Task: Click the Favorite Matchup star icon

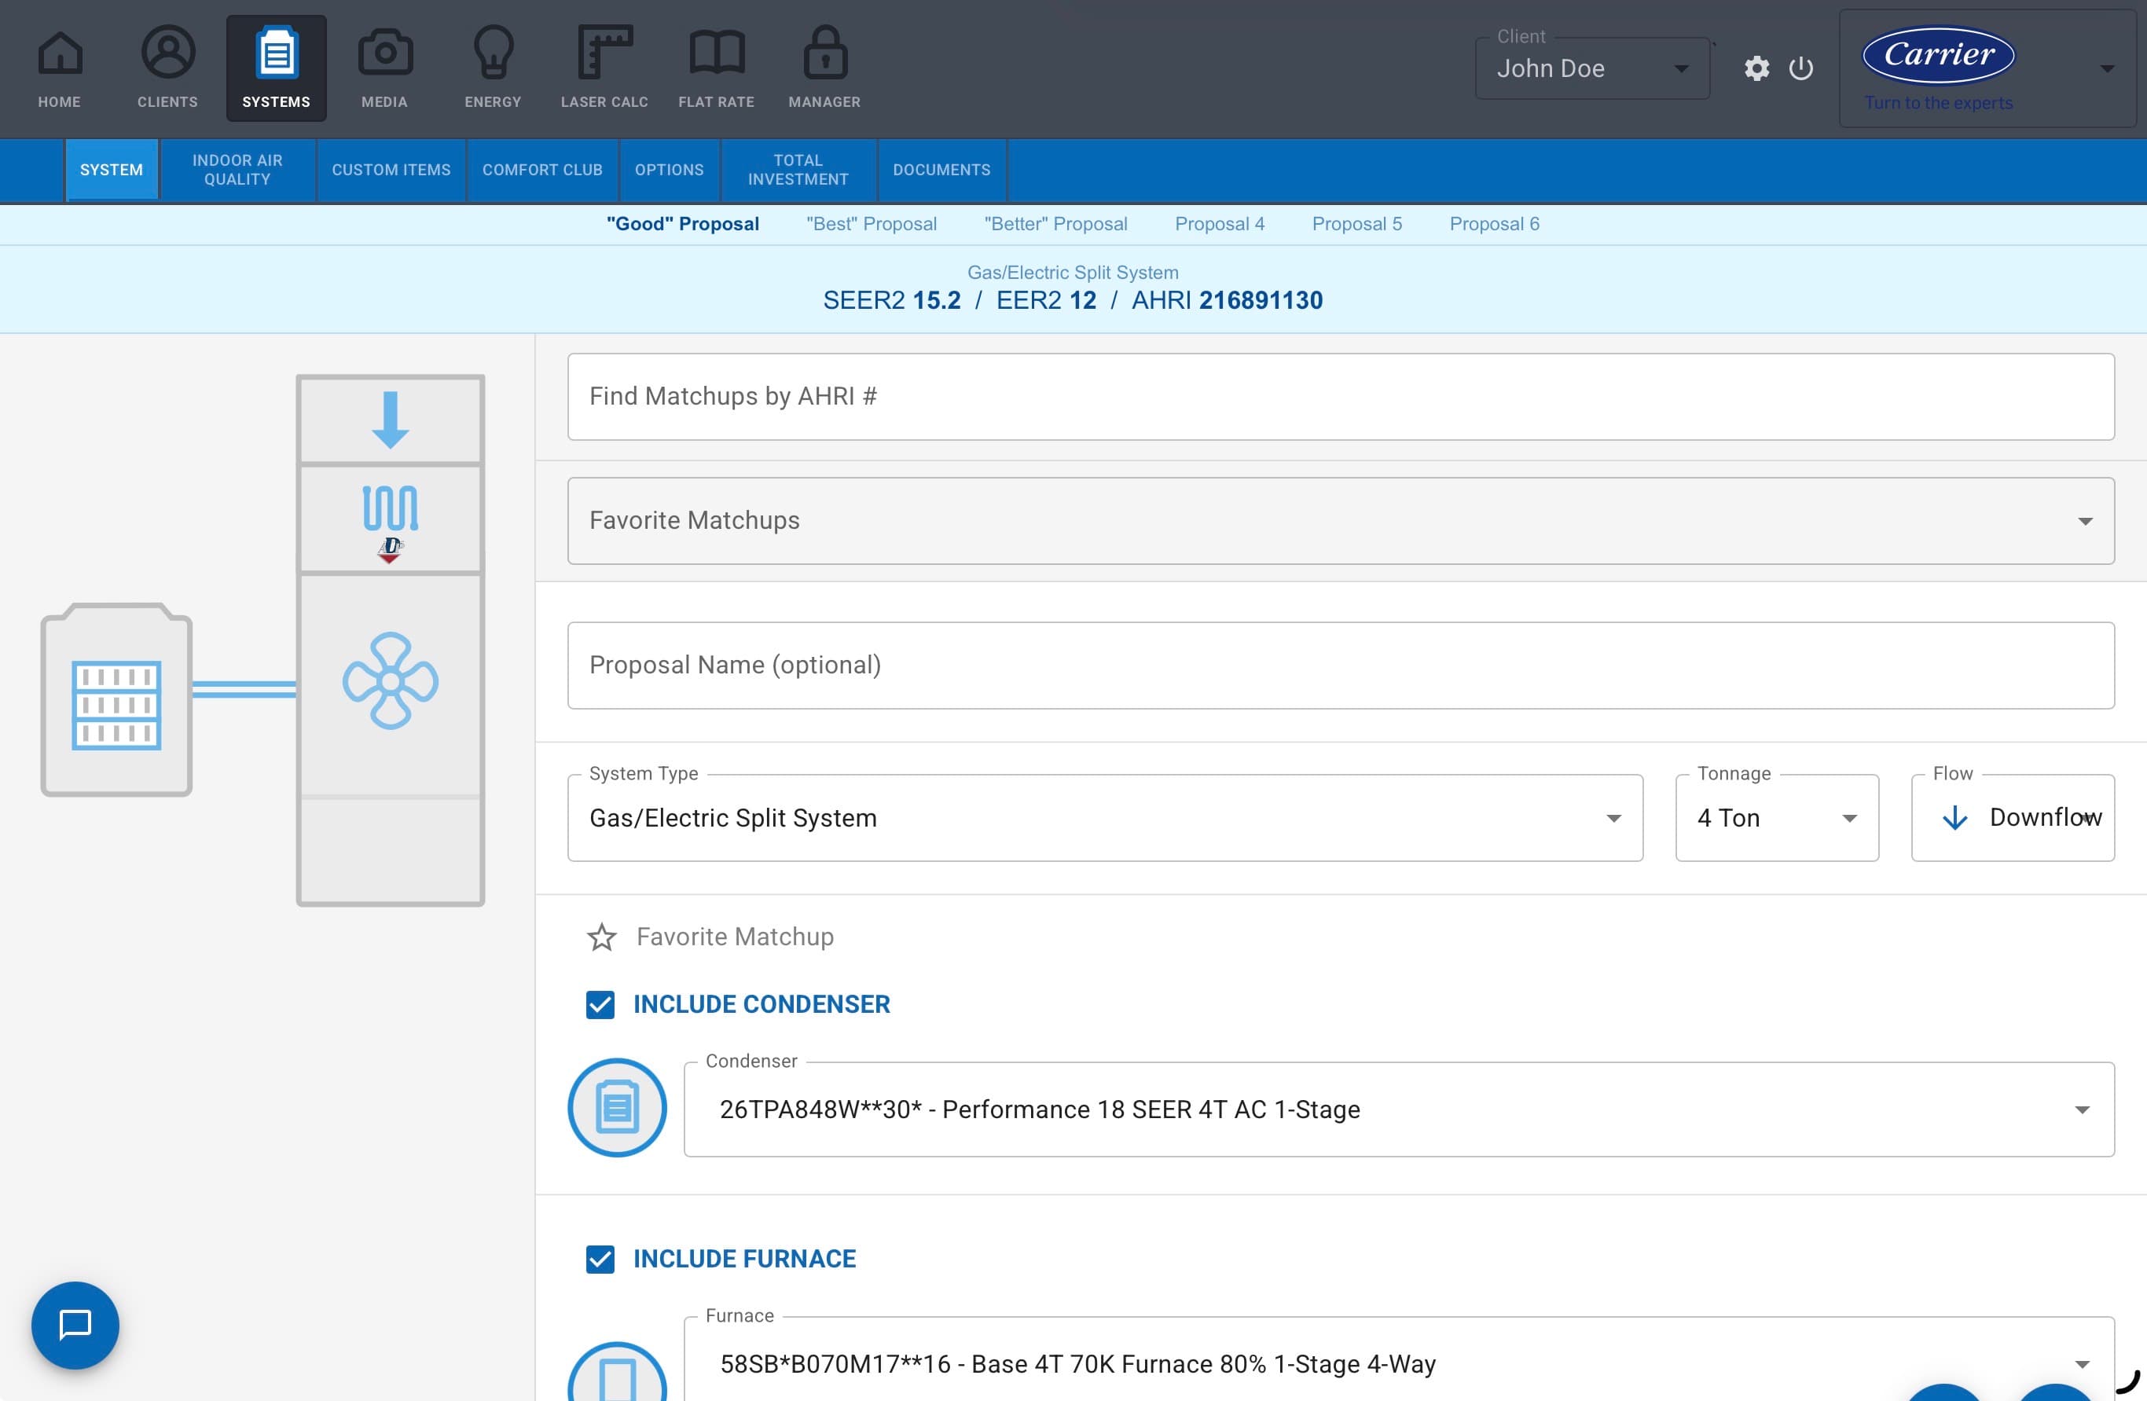Action: (602, 937)
